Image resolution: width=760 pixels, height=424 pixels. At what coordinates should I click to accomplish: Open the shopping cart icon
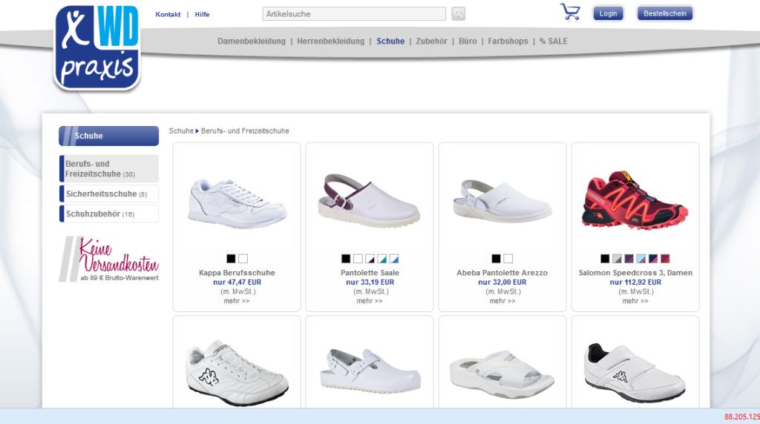570,12
